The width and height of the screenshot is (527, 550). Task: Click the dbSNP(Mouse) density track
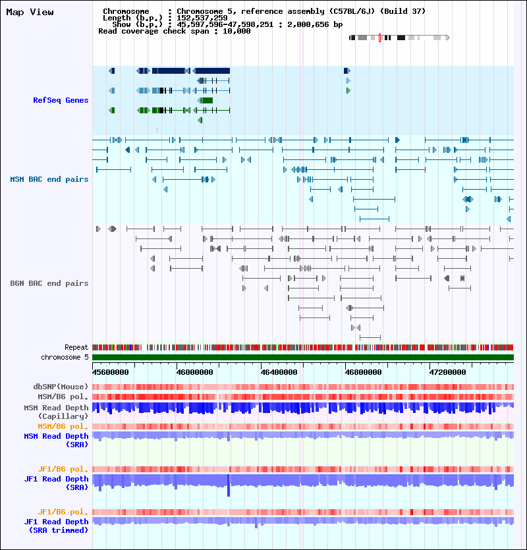point(303,387)
